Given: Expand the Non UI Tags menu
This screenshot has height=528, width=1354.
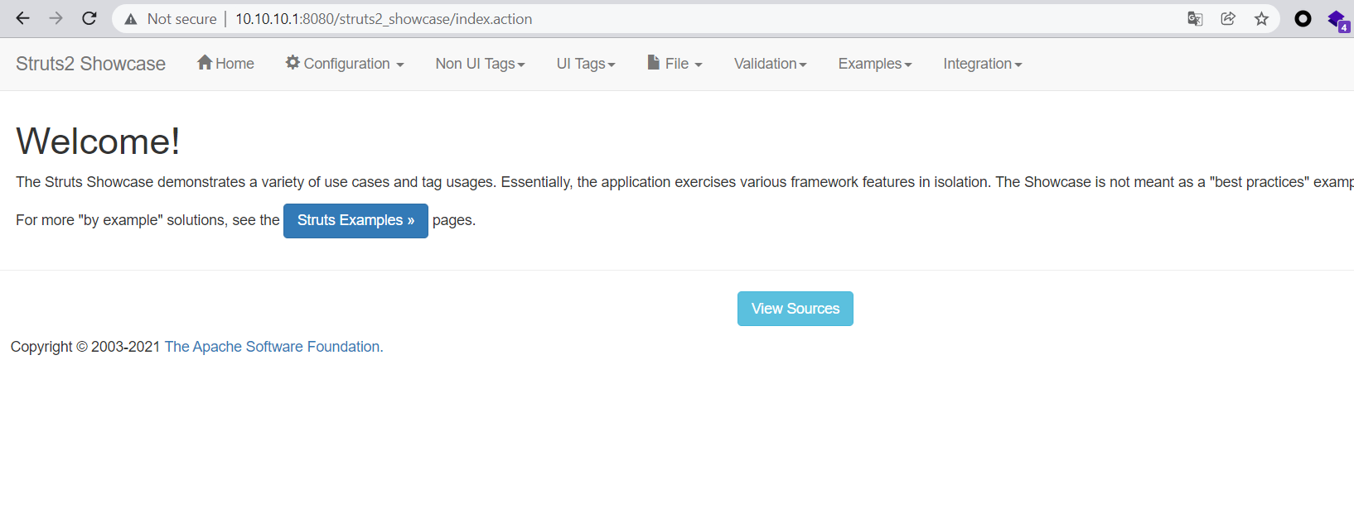Looking at the screenshot, I should tap(481, 64).
